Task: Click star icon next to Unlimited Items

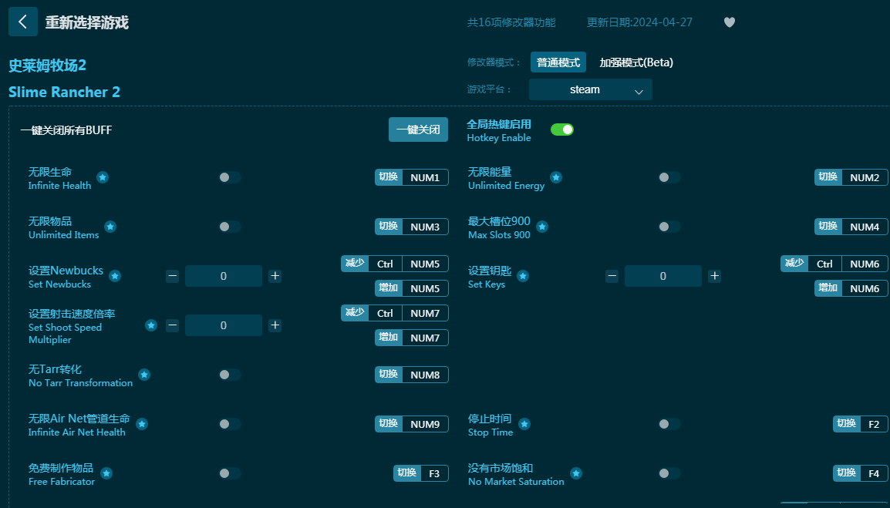Action: click(x=110, y=227)
